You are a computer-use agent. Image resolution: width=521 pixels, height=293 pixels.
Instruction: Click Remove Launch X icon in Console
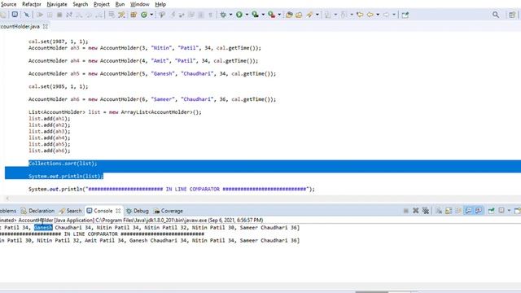(x=416, y=211)
